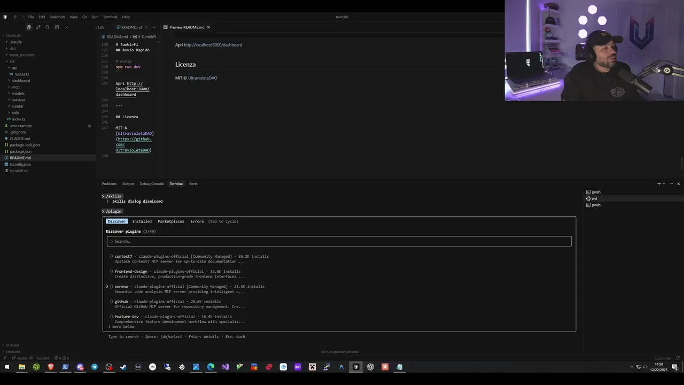Open the View menu
The height and width of the screenshot is (385, 684).
[x=74, y=17]
